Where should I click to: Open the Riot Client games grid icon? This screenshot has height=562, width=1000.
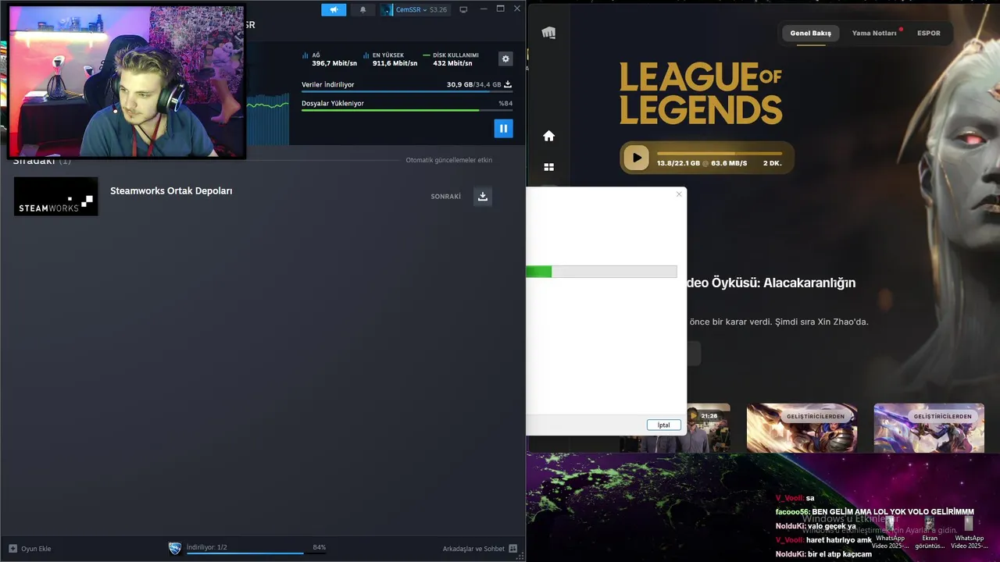[x=548, y=167]
